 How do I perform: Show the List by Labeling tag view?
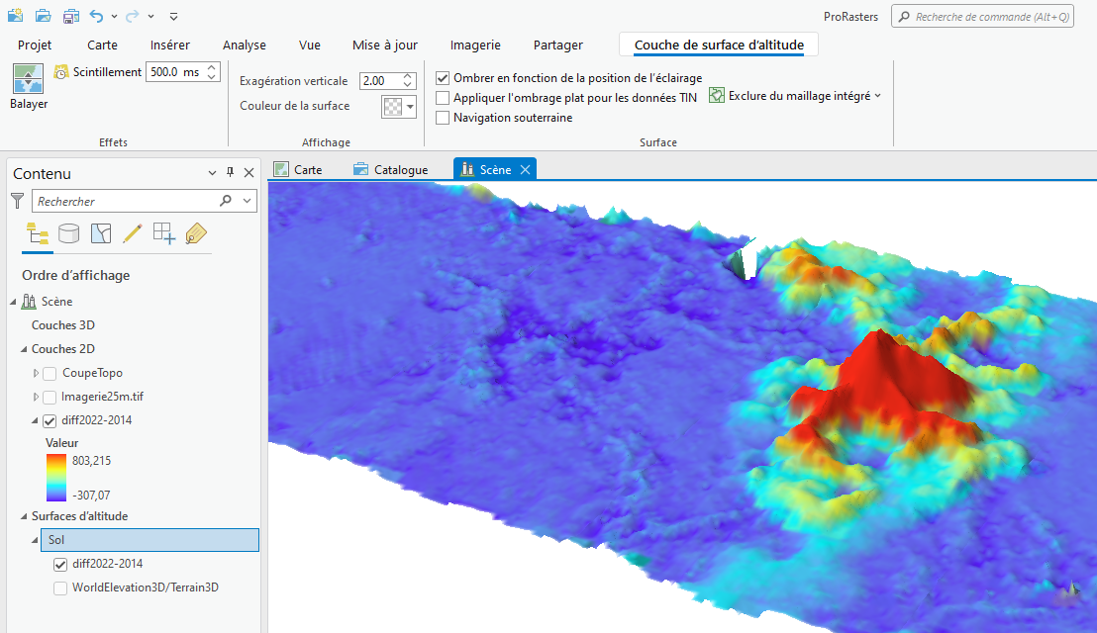195,233
